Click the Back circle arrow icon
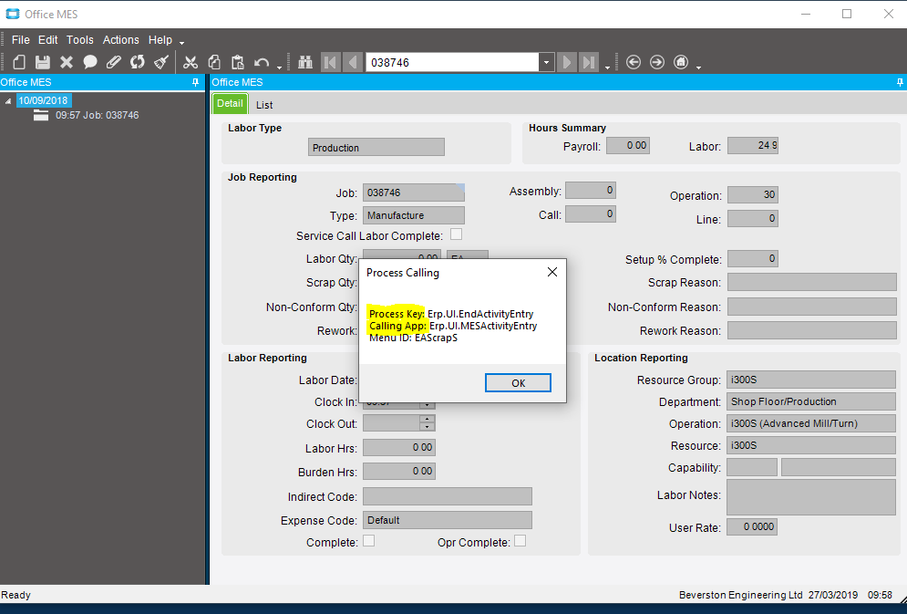The width and height of the screenshot is (907, 614). (x=634, y=62)
